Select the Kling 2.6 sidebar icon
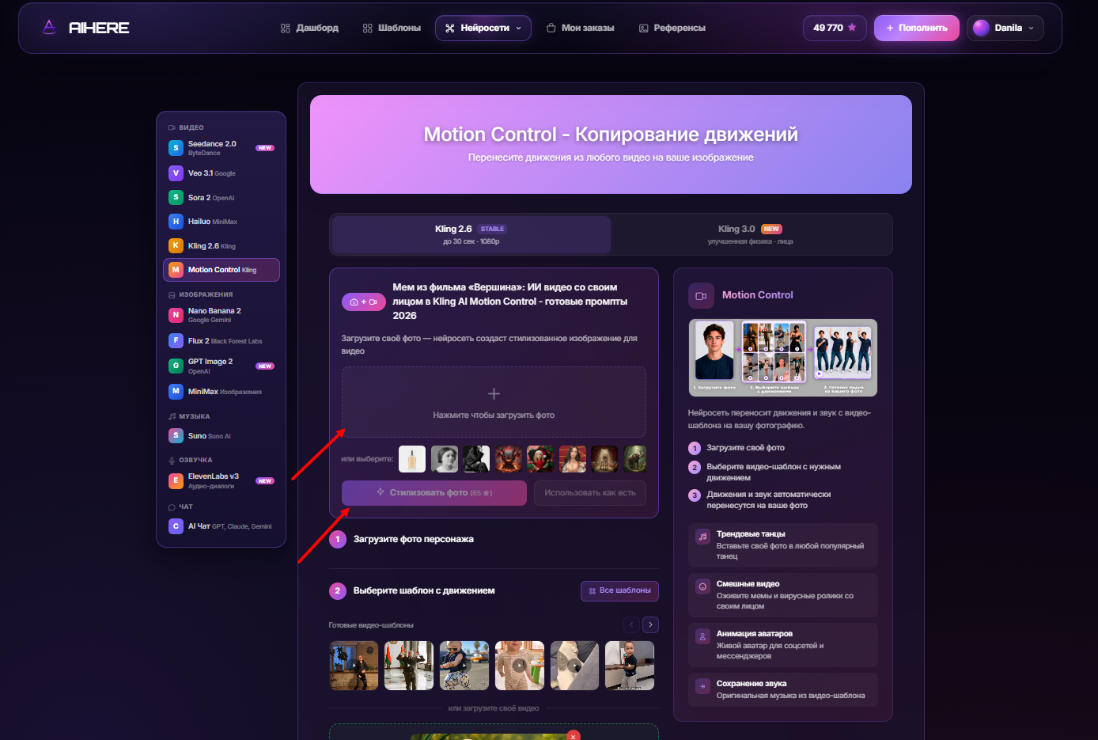Viewport: 1098px width, 740px height. pos(176,245)
